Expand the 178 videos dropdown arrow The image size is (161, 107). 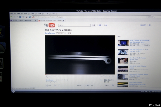click(65, 33)
